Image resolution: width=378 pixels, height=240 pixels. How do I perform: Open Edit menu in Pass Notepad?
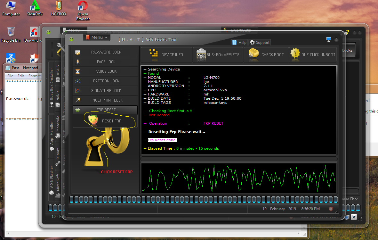tap(21, 76)
